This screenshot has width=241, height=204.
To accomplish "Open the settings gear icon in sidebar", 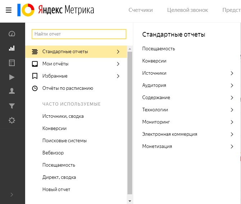I will [12, 120].
